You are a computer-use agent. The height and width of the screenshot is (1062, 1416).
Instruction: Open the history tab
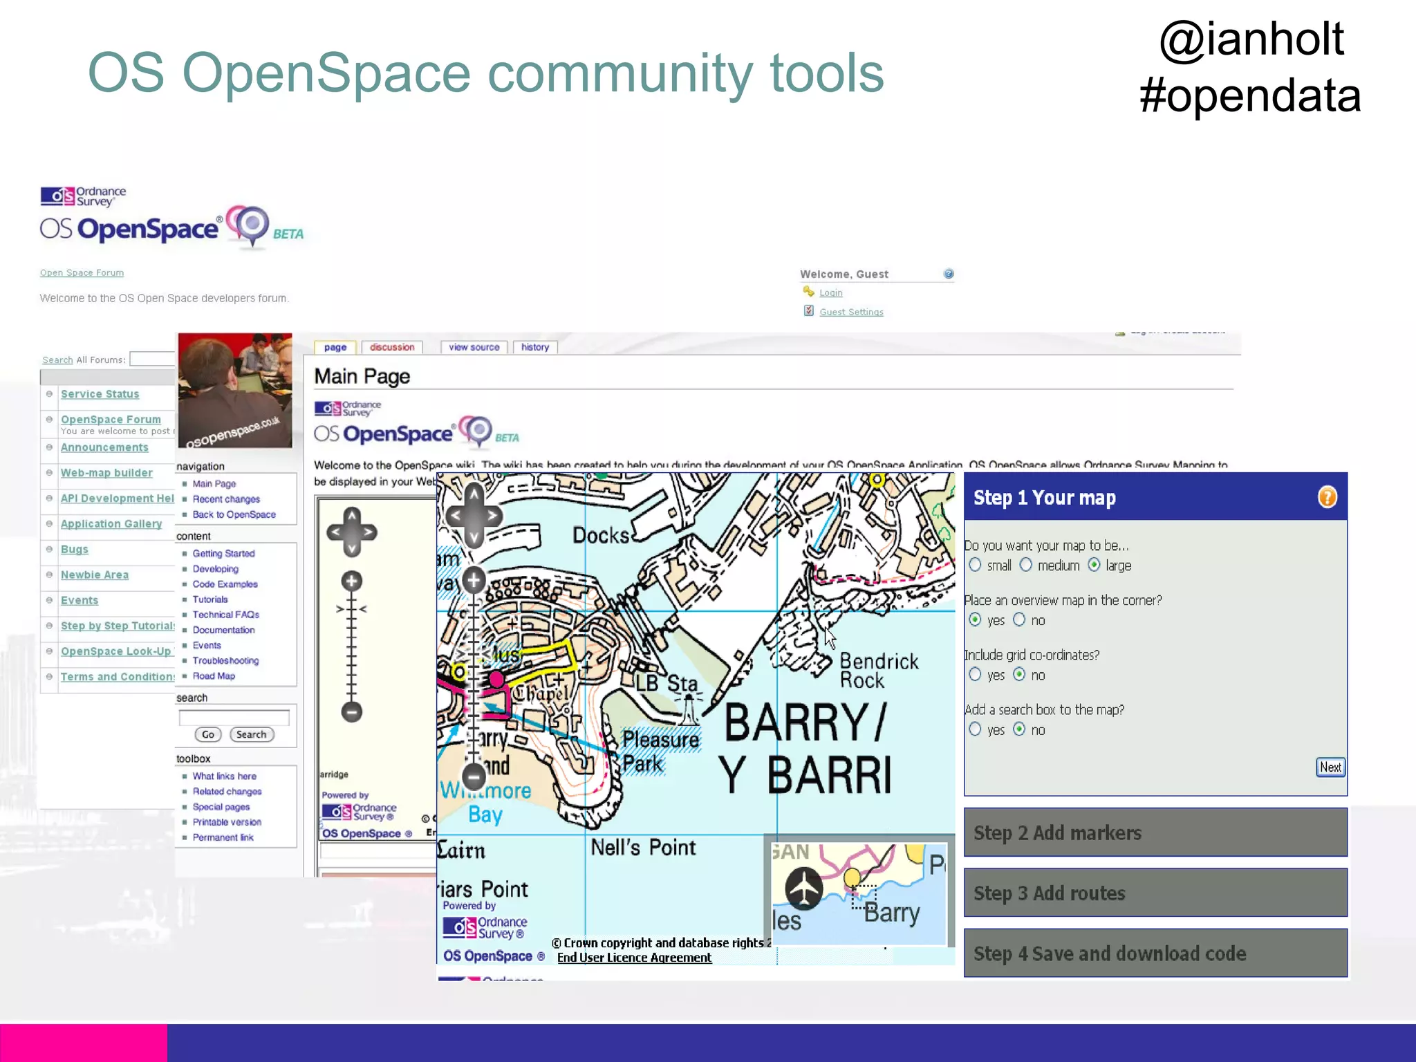point(535,347)
